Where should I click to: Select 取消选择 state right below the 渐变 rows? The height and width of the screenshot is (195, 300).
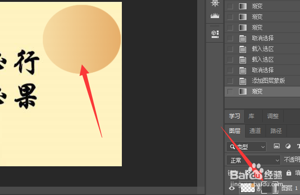click(262, 38)
